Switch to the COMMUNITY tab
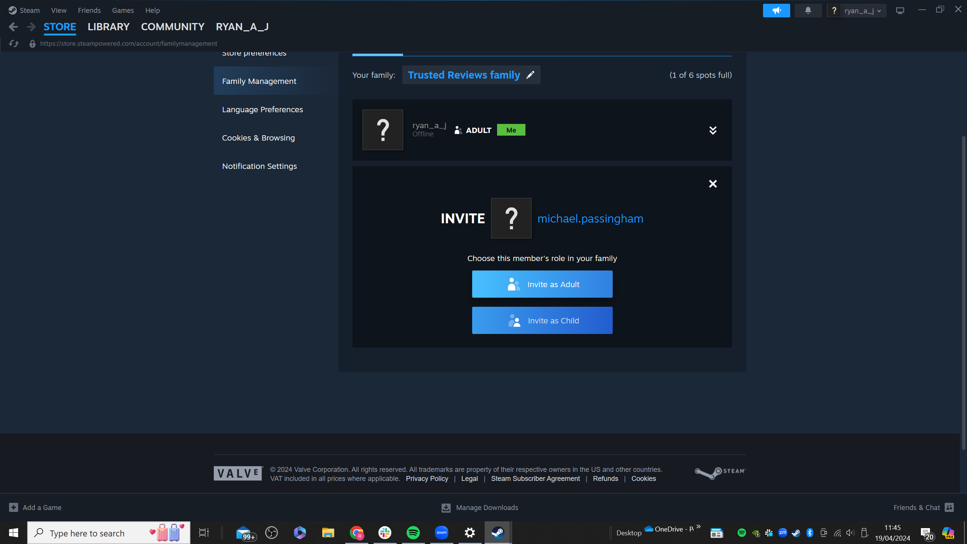967x544 pixels. tap(173, 27)
